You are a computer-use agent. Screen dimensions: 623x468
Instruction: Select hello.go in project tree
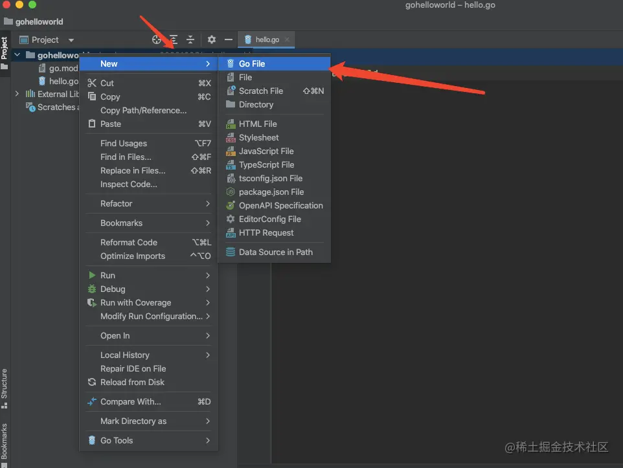[x=58, y=81]
